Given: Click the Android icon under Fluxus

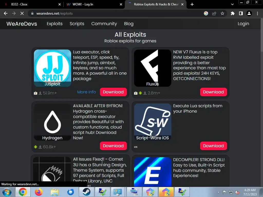Looking at the screenshot, I should coord(140,93).
